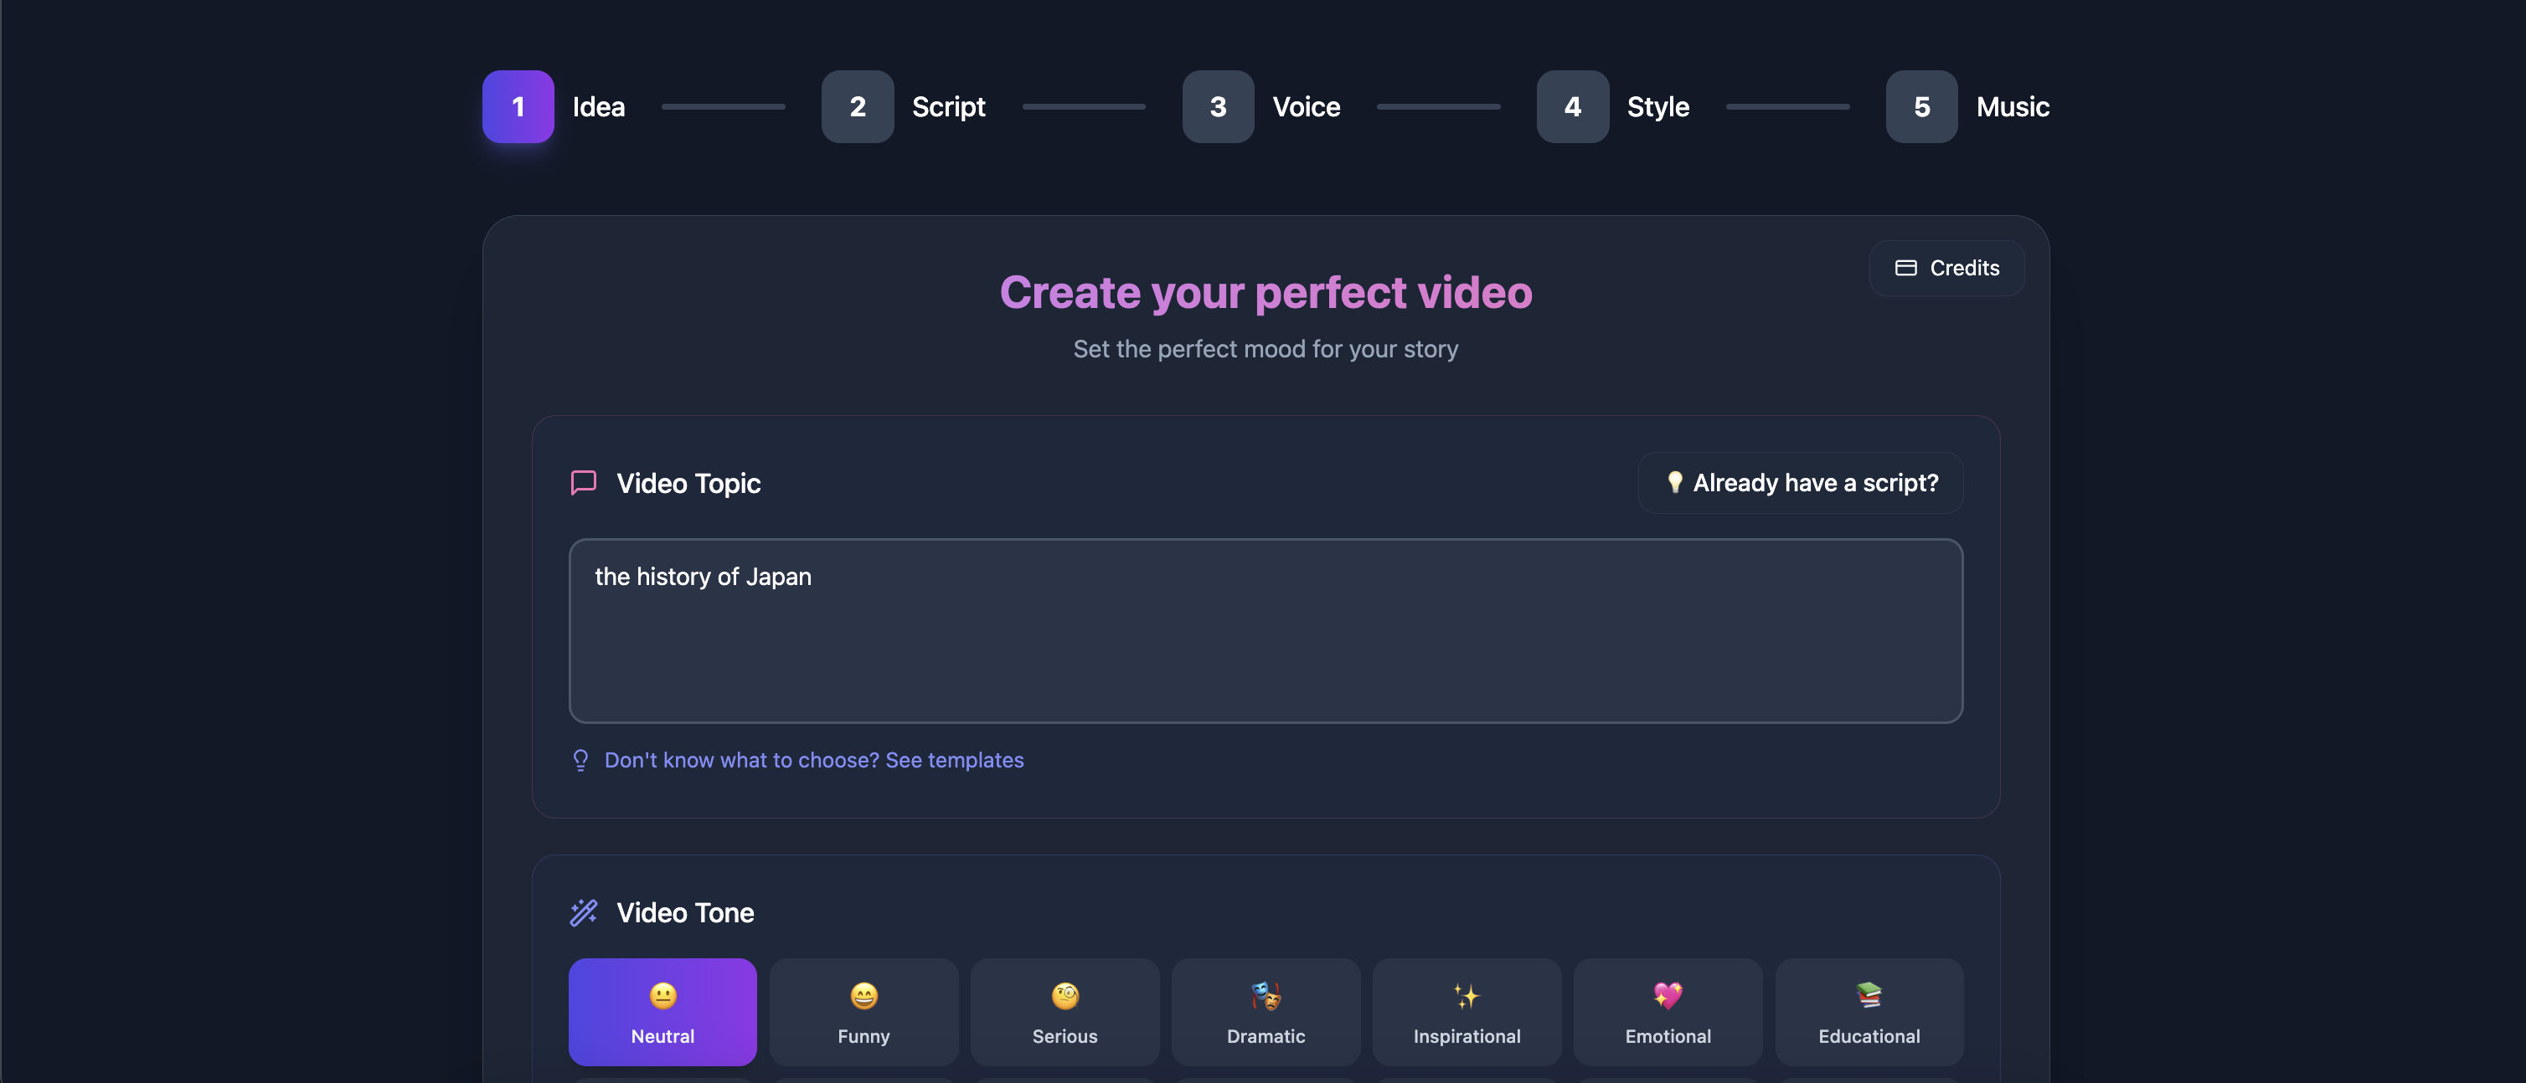Select the Funny tone option
2526x1083 pixels.
[x=863, y=1012]
